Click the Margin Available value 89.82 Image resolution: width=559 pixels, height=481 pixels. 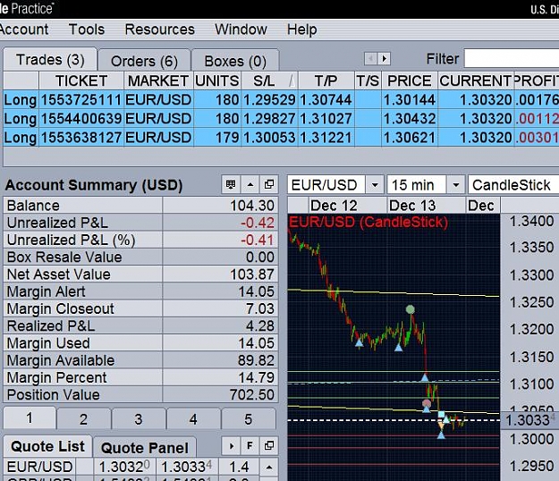tap(256, 360)
